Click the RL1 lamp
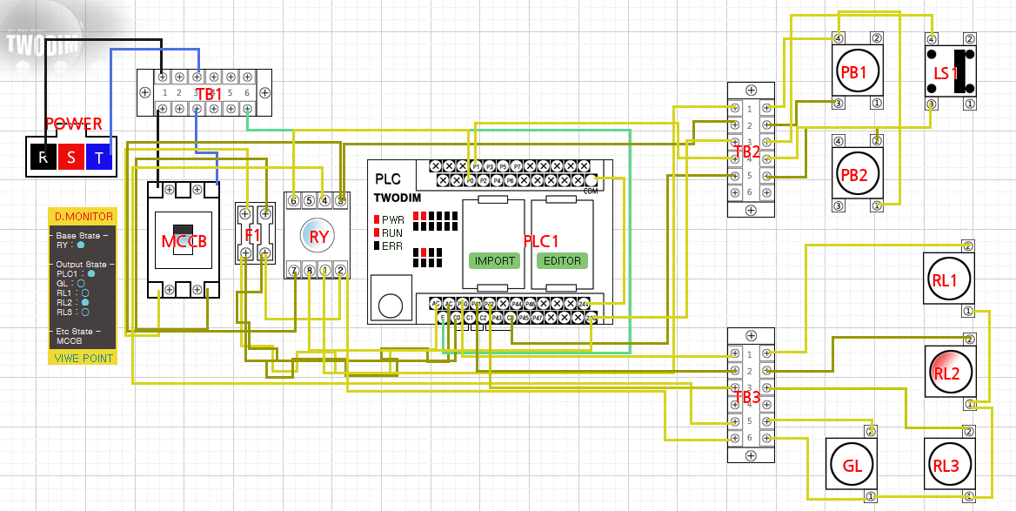The width and height of the screenshot is (1016, 511). point(948,279)
